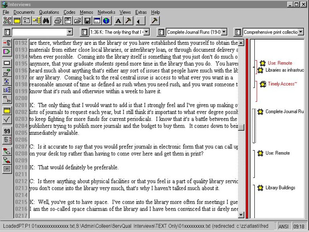Viewport: 309px width, 232px height.
Task: Click the checkmark sidebar icon
Action: point(7,120)
